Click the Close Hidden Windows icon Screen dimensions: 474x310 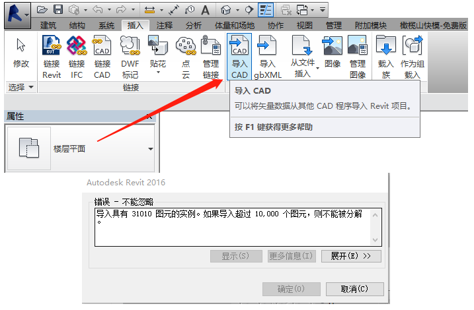286,10
